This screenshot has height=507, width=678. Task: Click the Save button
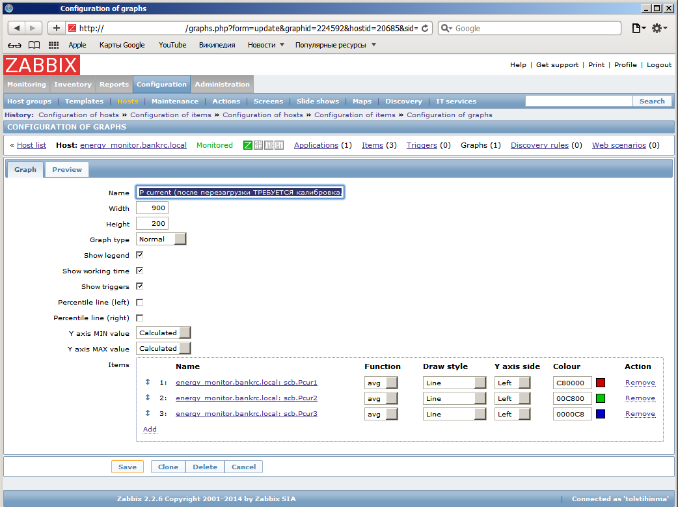click(x=128, y=467)
